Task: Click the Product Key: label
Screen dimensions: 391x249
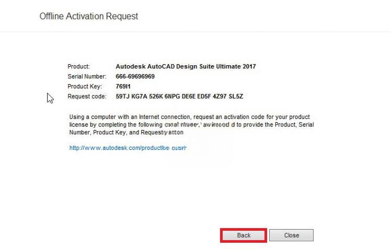Action: click(x=85, y=87)
